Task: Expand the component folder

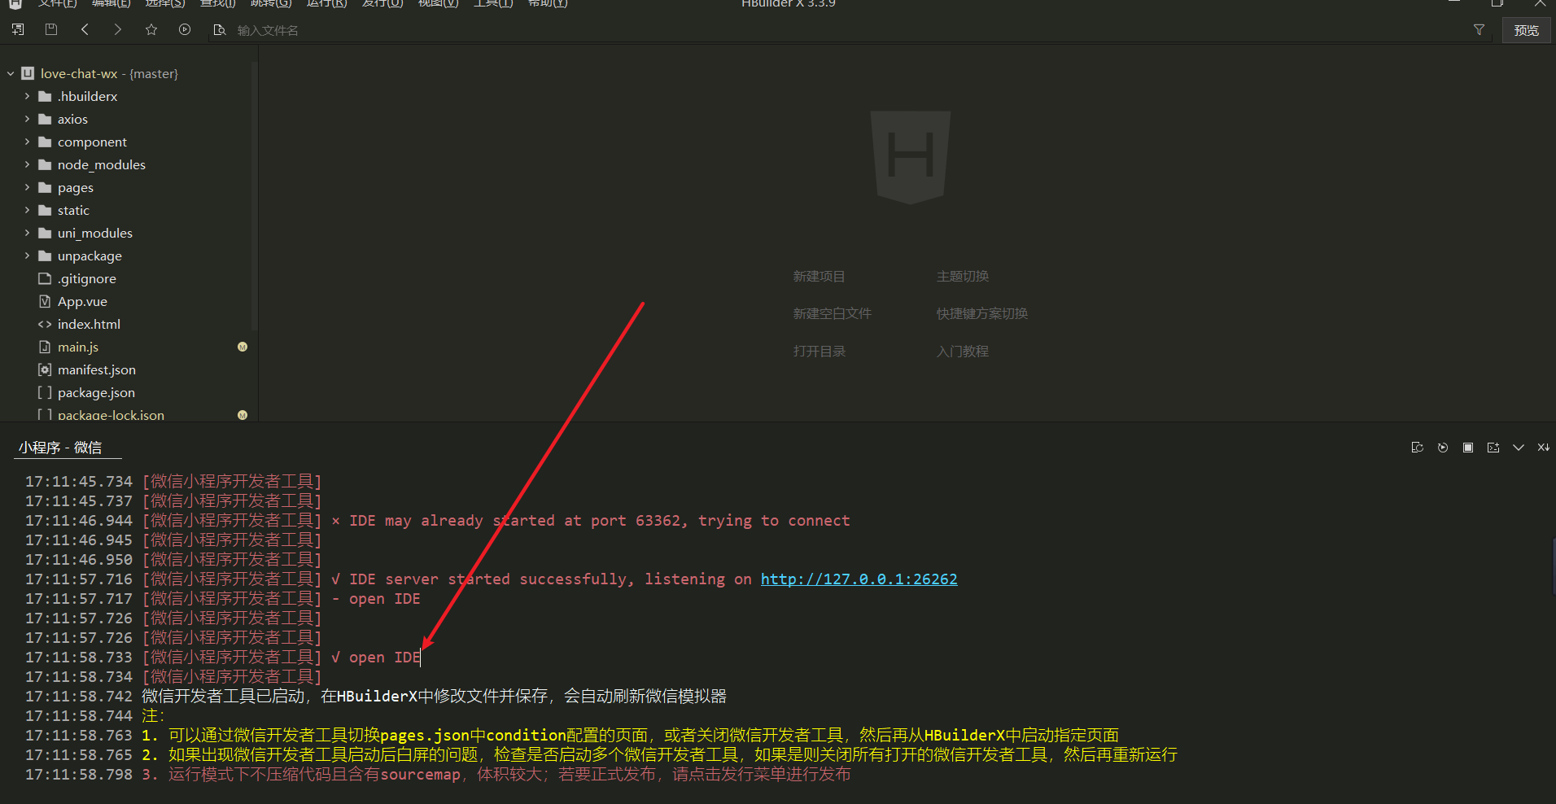Action: [x=27, y=142]
